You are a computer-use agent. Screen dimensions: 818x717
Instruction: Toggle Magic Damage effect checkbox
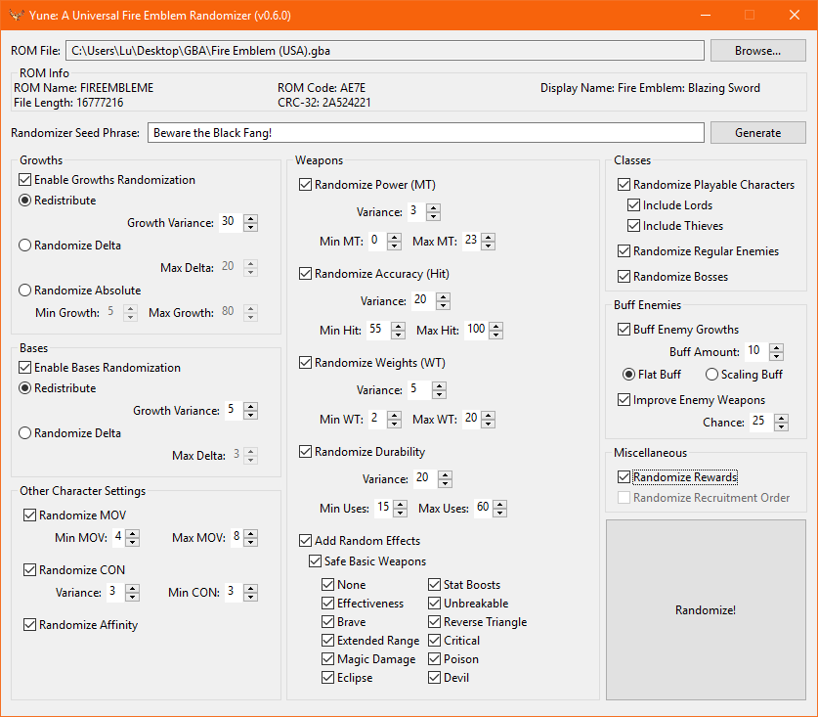click(x=327, y=659)
